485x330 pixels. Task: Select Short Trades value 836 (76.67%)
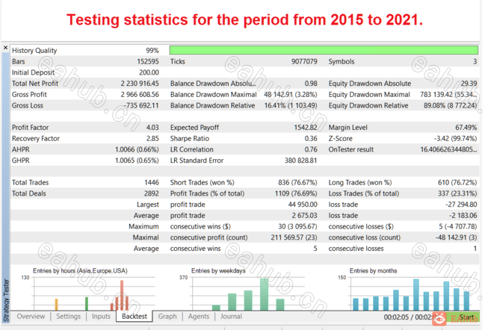(x=297, y=182)
